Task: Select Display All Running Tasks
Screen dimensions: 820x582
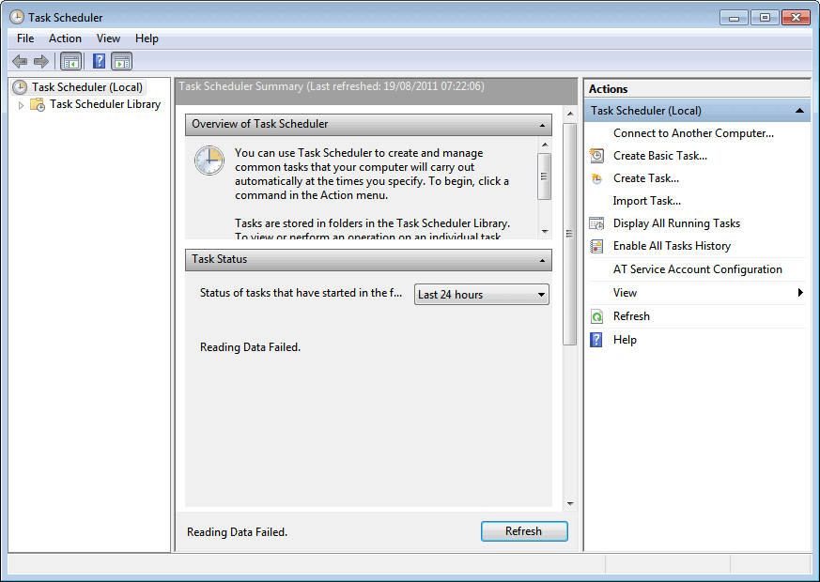Action: (x=676, y=223)
